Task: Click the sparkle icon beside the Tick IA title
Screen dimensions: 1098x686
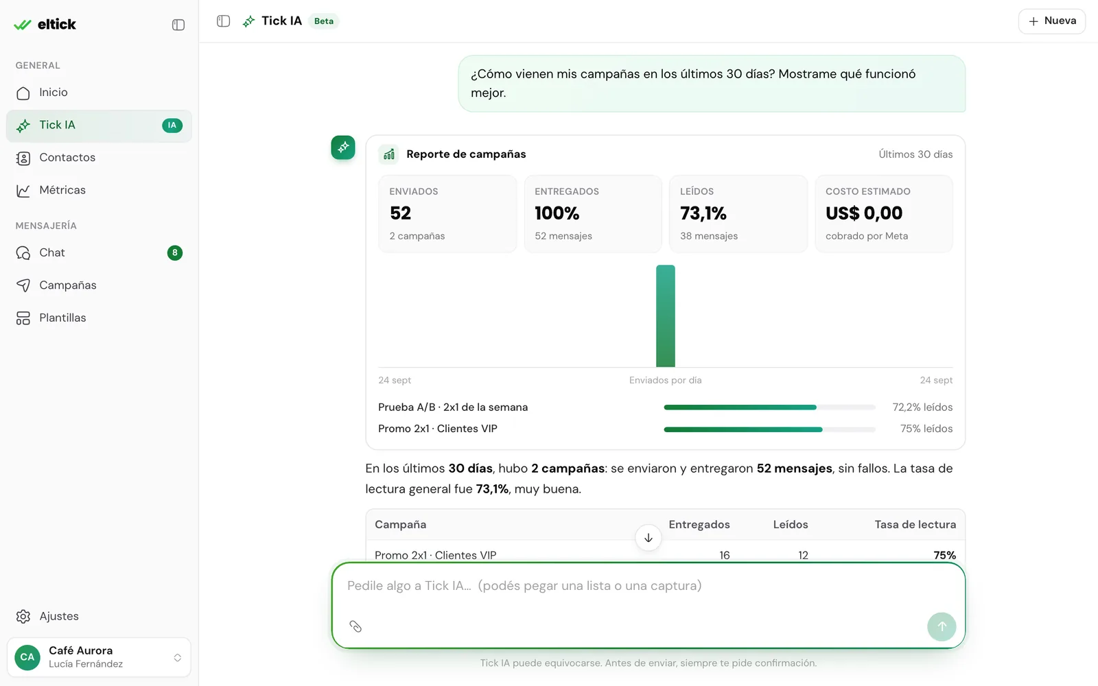Action: (248, 21)
